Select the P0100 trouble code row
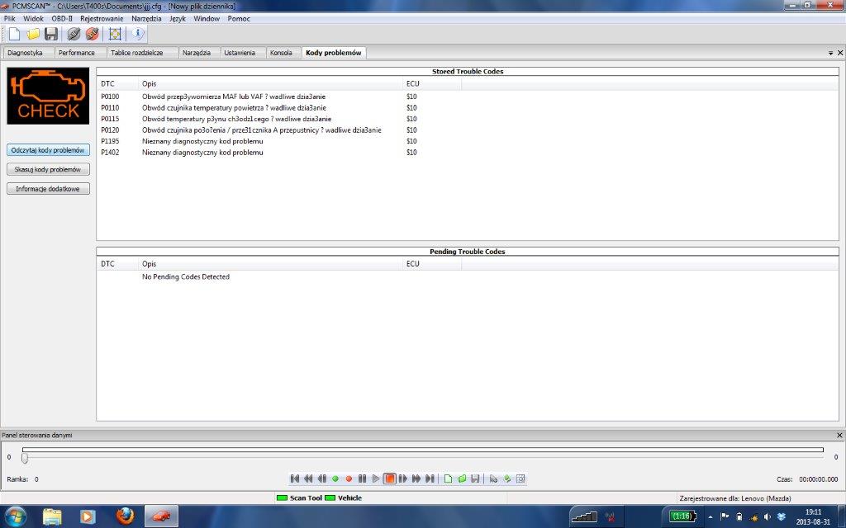The width and height of the screenshot is (846, 528). (248, 97)
